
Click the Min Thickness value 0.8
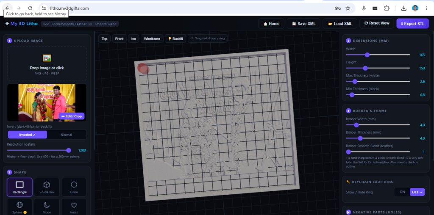pos(423,95)
